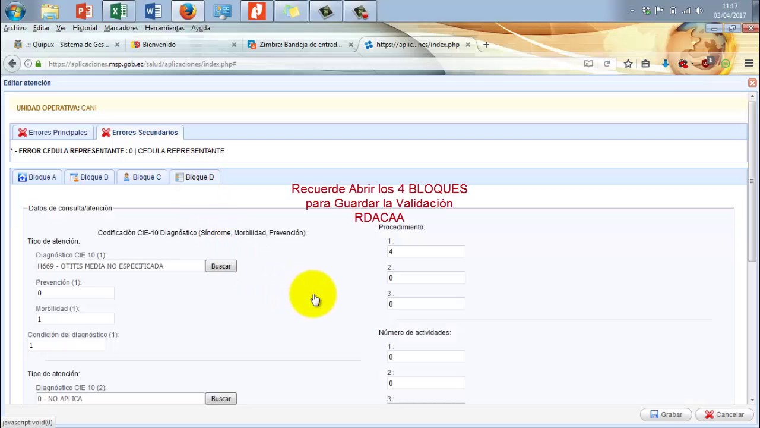This screenshot has width=760, height=428.
Task: Open a new browser tab
Action: (486, 45)
